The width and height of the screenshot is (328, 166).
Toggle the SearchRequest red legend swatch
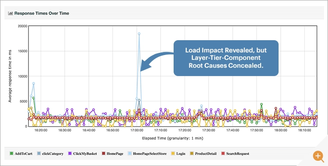coord(223,153)
